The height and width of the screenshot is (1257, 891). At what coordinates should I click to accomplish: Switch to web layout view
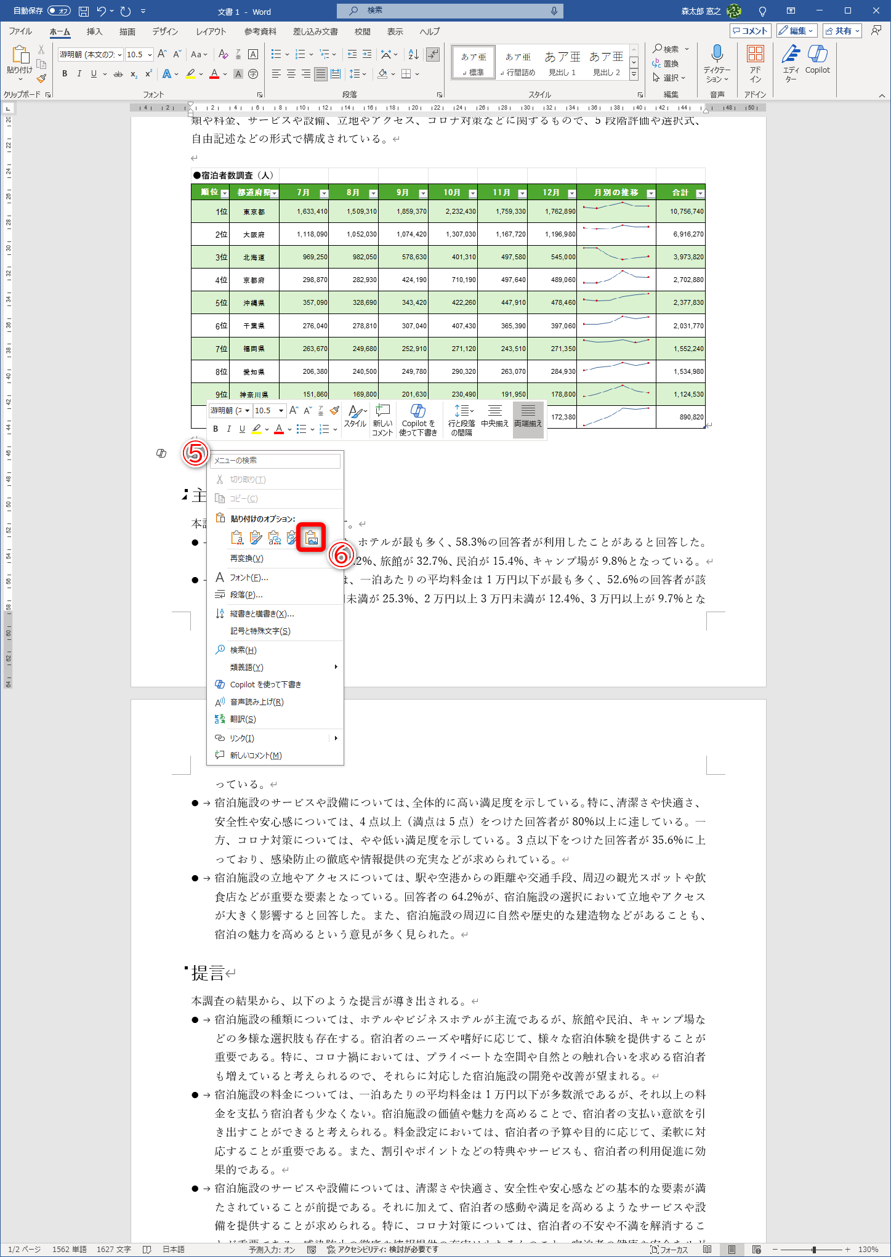coord(756,1250)
